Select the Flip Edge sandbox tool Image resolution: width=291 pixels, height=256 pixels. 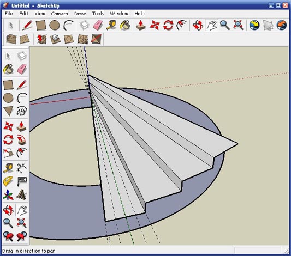(96, 39)
